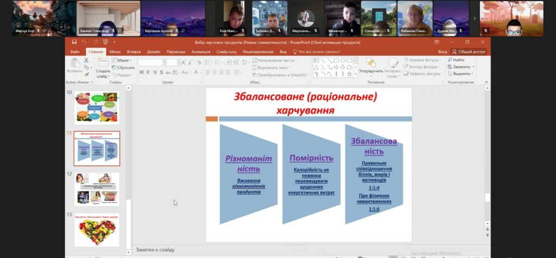Viewport: 556px width, 258px height.
Task: Expand the shapes gallery with More arrow
Action: (x=356, y=74)
